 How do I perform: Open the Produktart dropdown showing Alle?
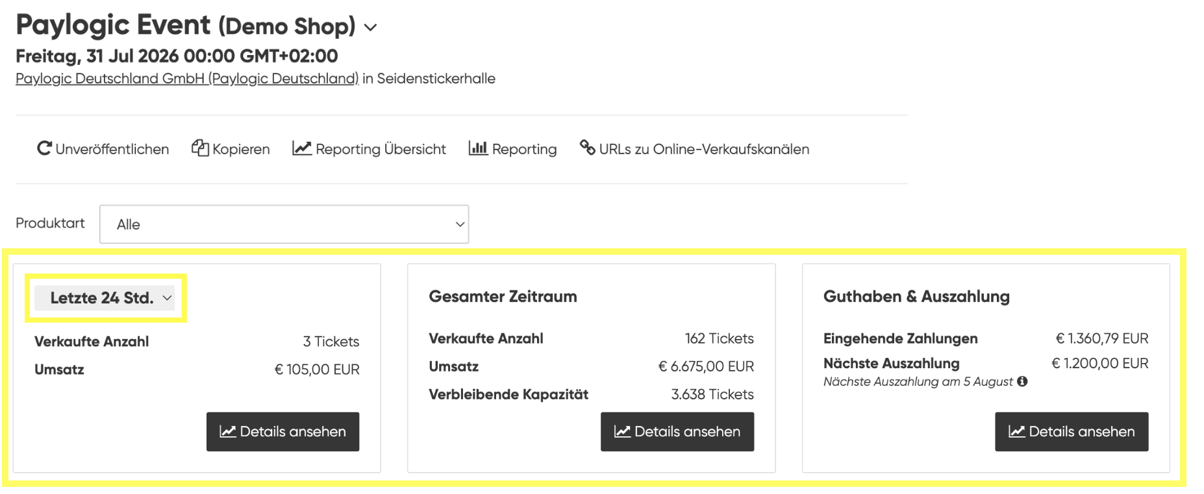pos(284,224)
